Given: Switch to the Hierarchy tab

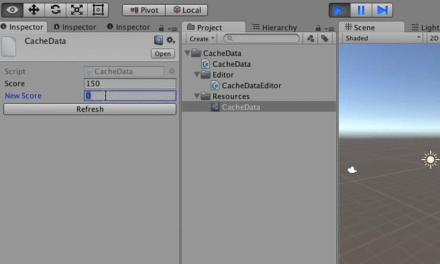Looking at the screenshot, I should click(x=274, y=27).
